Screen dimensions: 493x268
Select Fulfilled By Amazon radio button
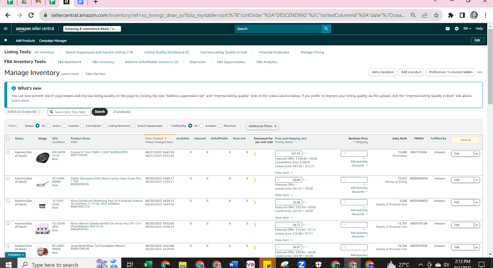click(x=202, y=126)
